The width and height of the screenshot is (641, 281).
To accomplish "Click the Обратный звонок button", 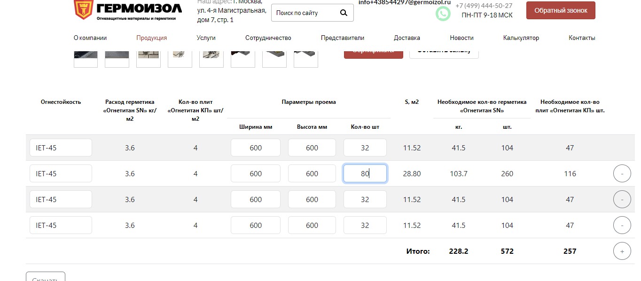I will point(561,10).
